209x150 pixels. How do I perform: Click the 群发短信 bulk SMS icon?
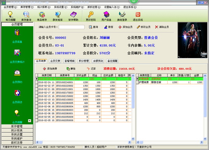(58, 16)
